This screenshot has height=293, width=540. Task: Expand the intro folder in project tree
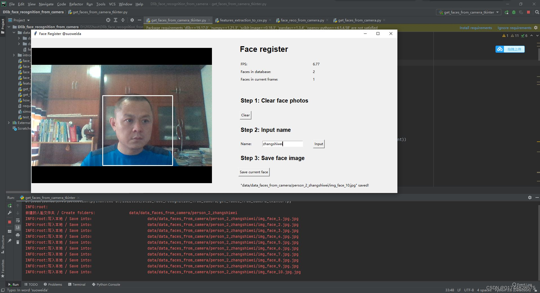(x=14, y=55)
